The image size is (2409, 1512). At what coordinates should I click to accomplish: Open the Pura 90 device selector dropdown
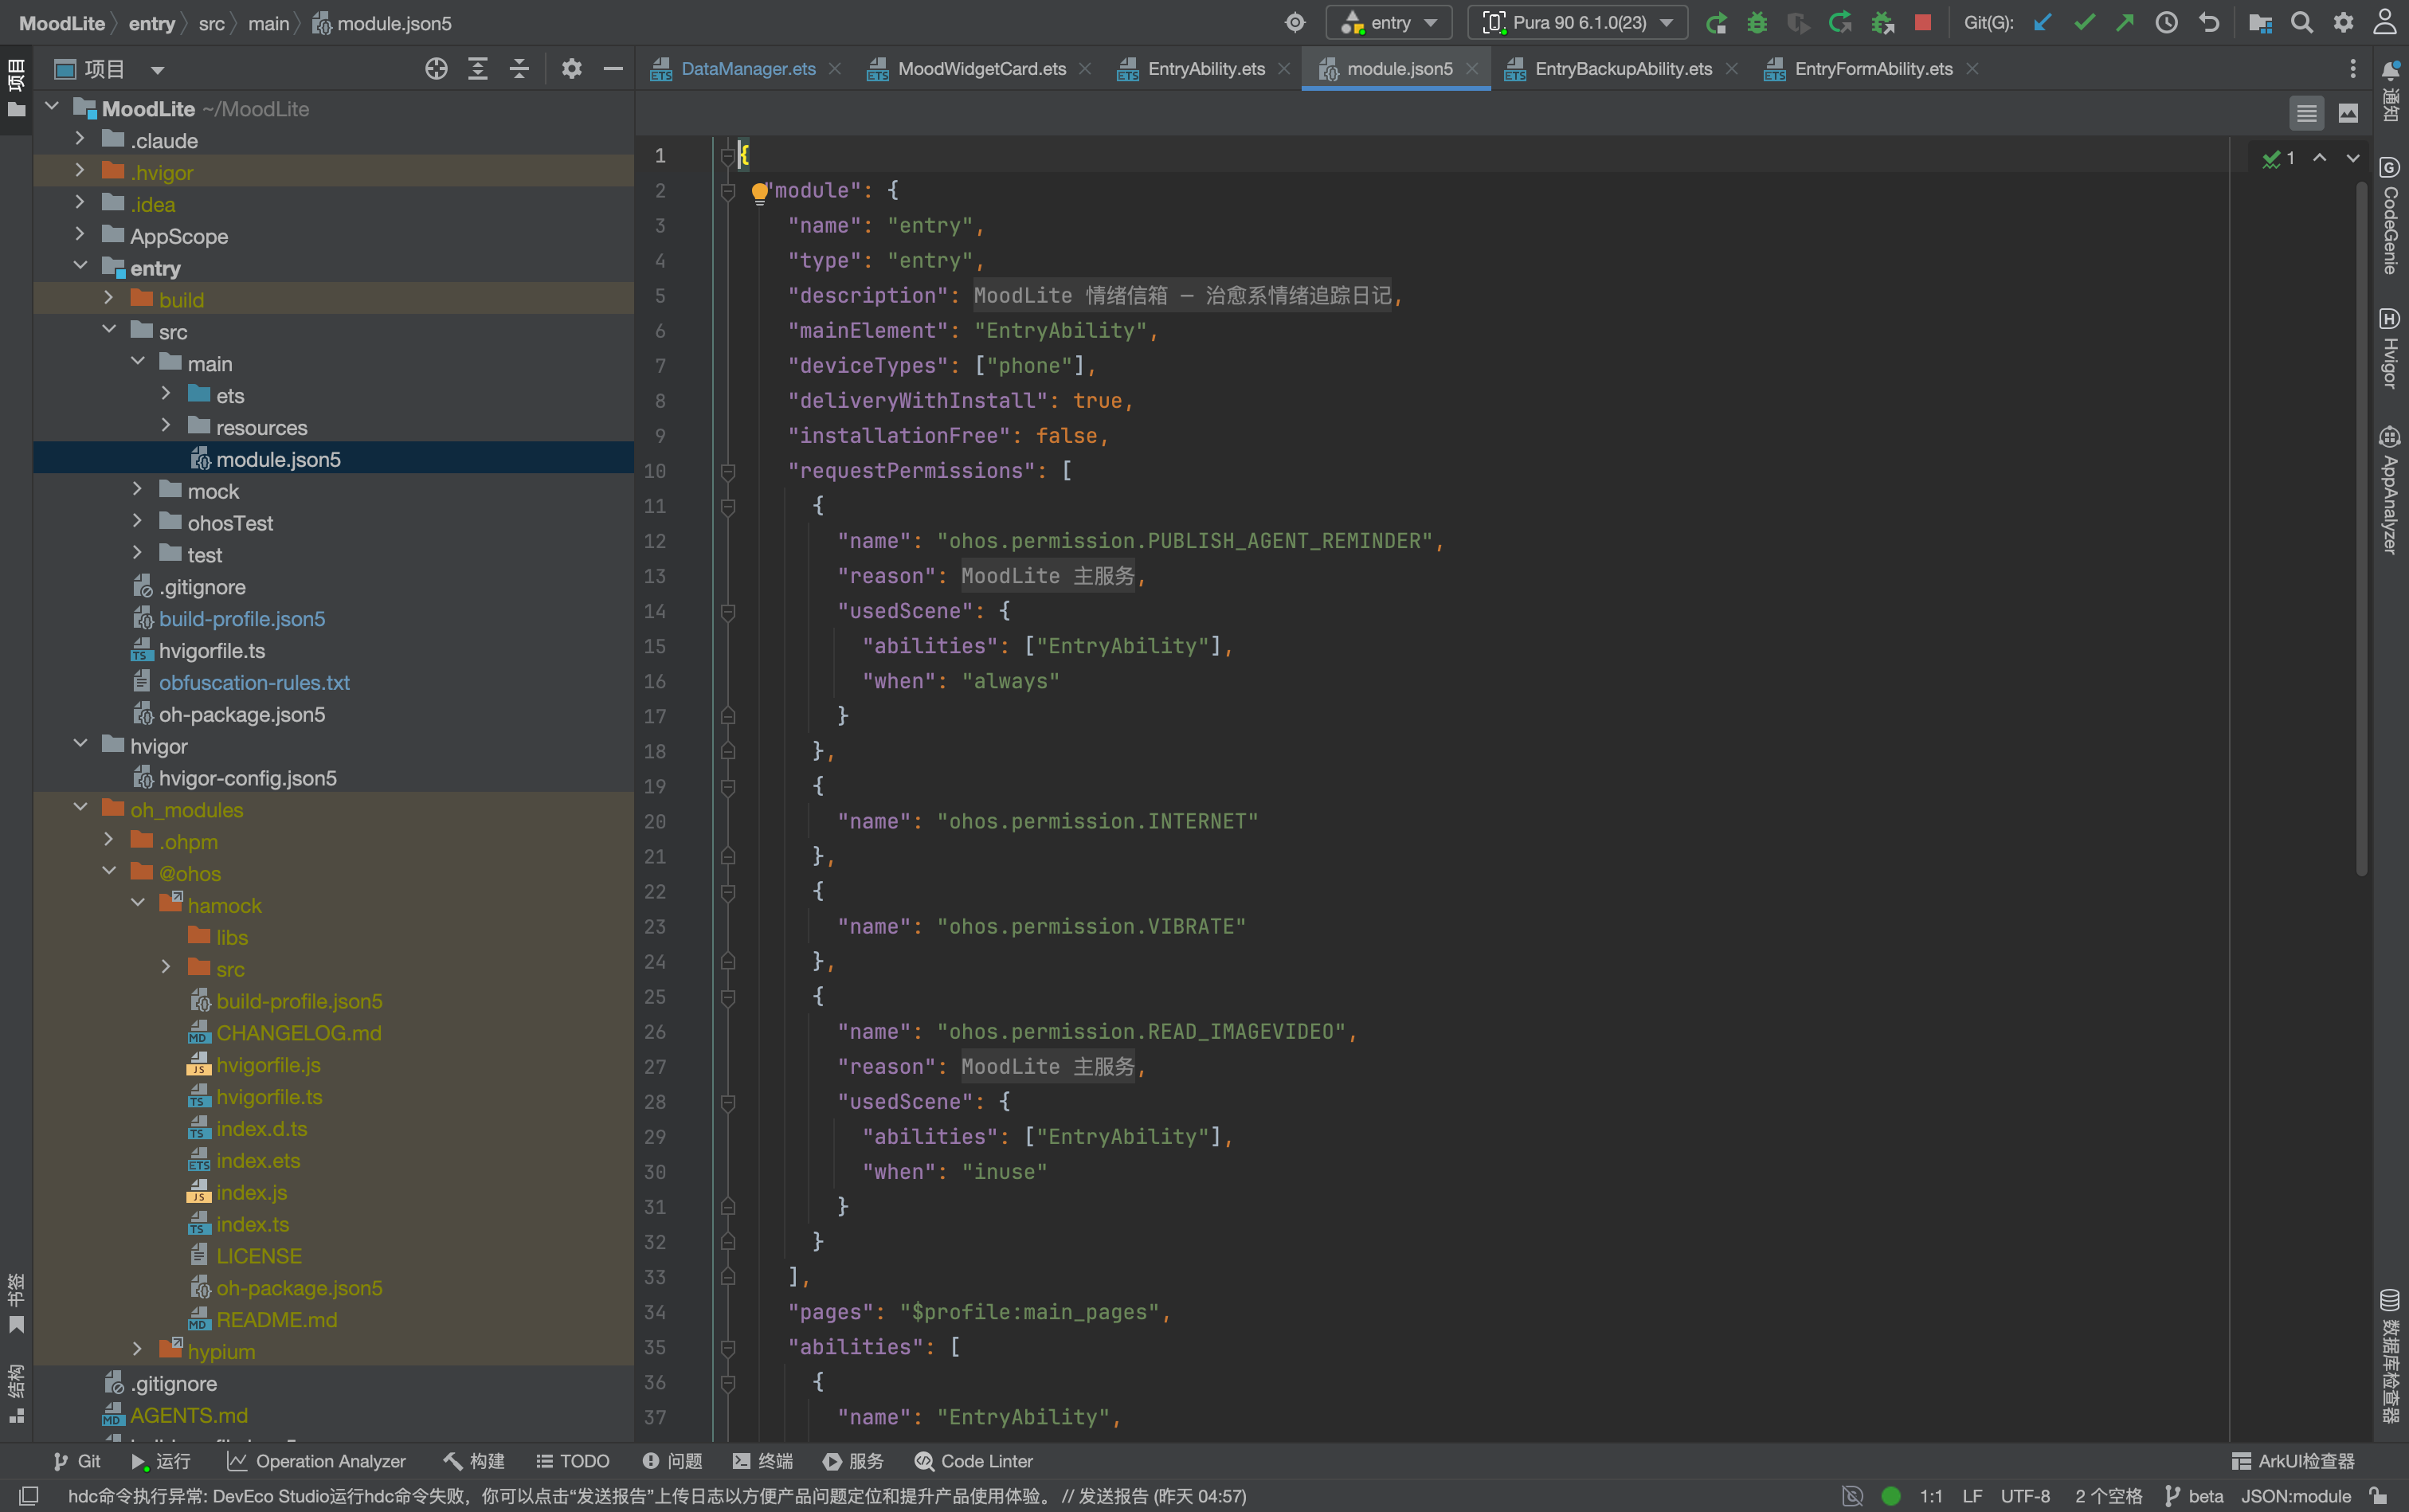(x=1577, y=23)
